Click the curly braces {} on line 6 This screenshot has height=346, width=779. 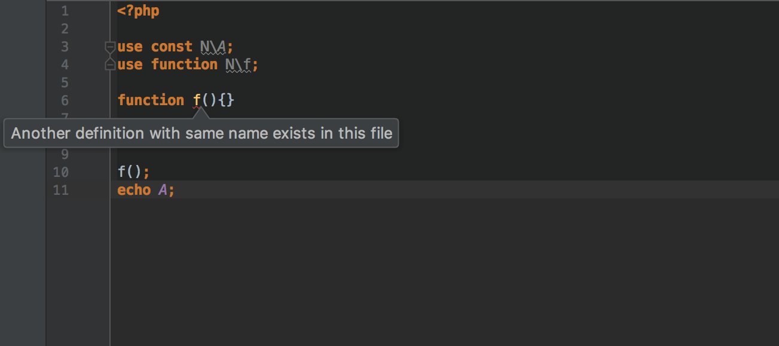[x=226, y=100]
